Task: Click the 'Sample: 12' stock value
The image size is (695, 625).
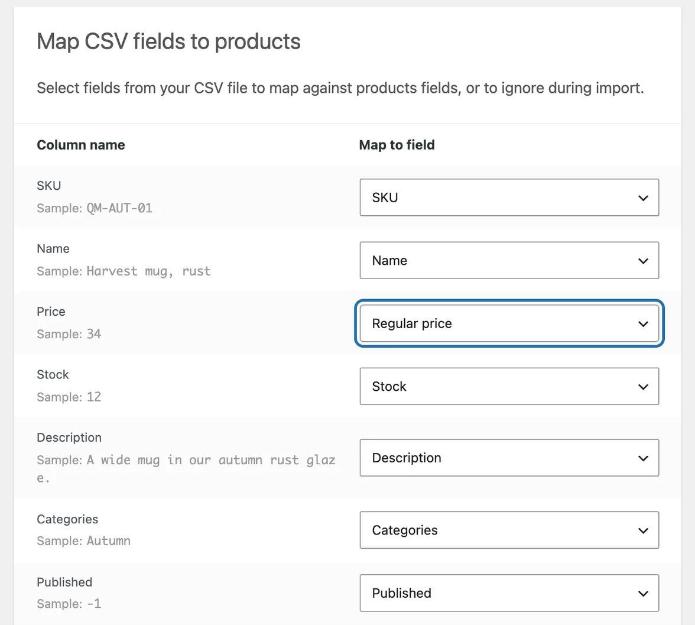Action: (69, 397)
